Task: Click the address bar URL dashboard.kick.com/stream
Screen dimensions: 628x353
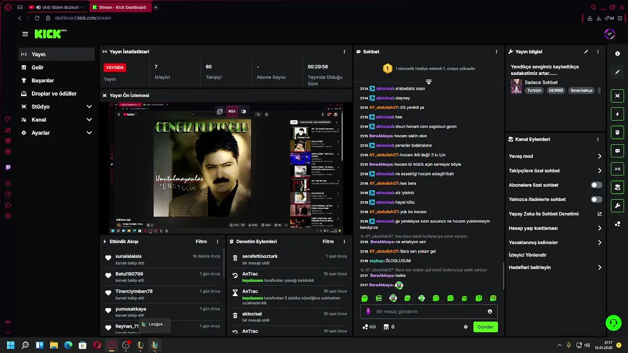Action: pos(83,18)
